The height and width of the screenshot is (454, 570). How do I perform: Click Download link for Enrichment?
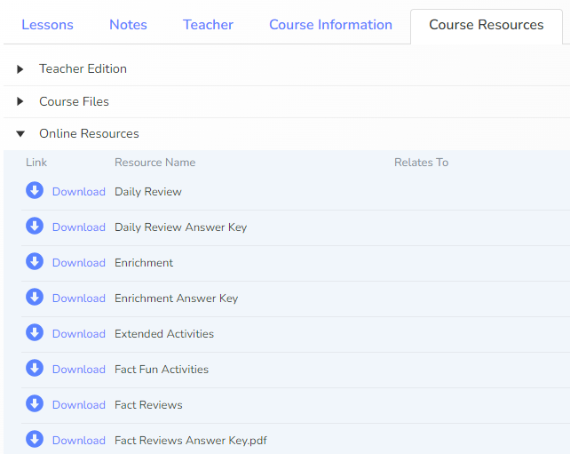pos(79,263)
